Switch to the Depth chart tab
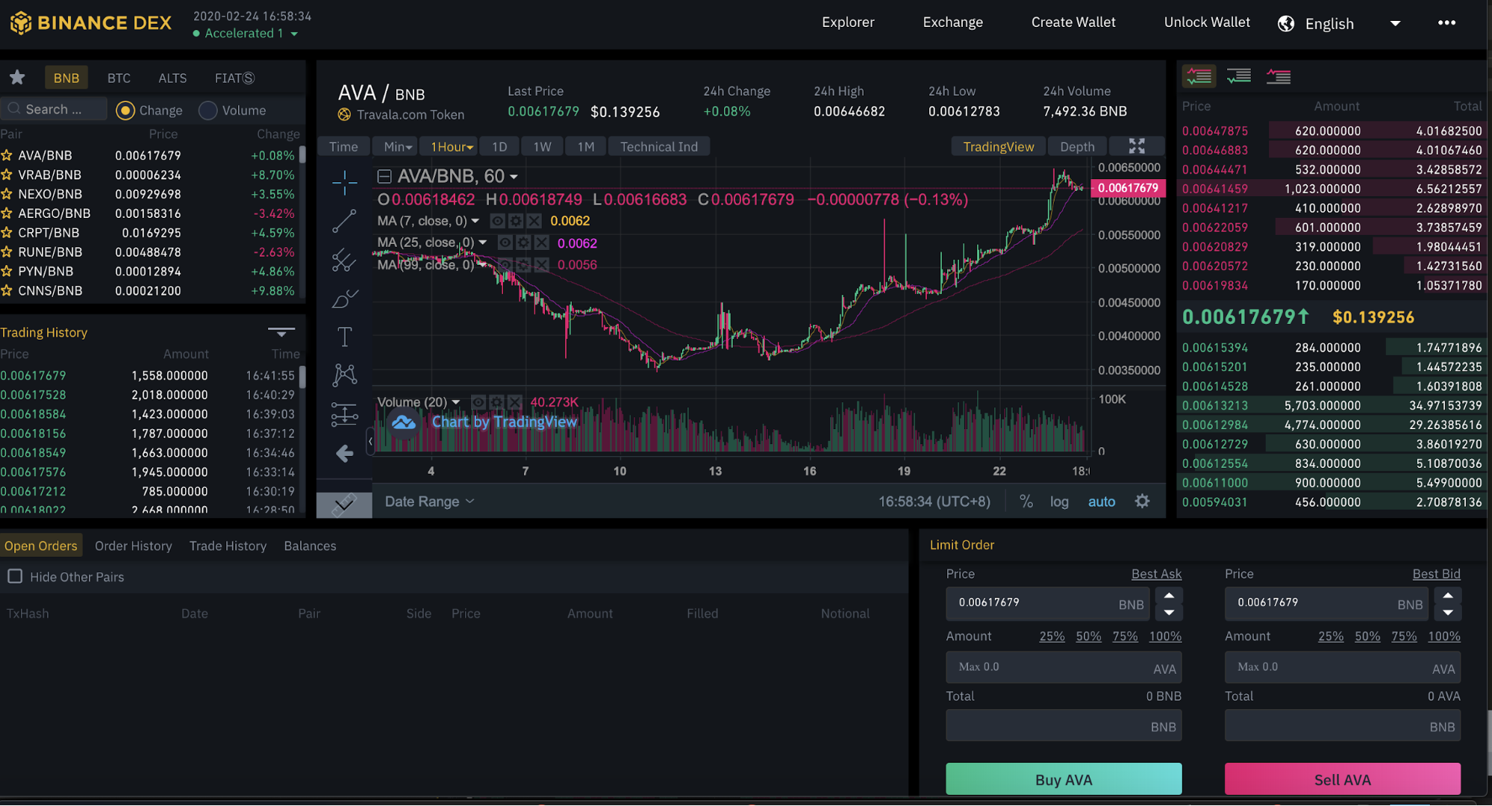The image size is (1492, 806). click(1076, 146)
